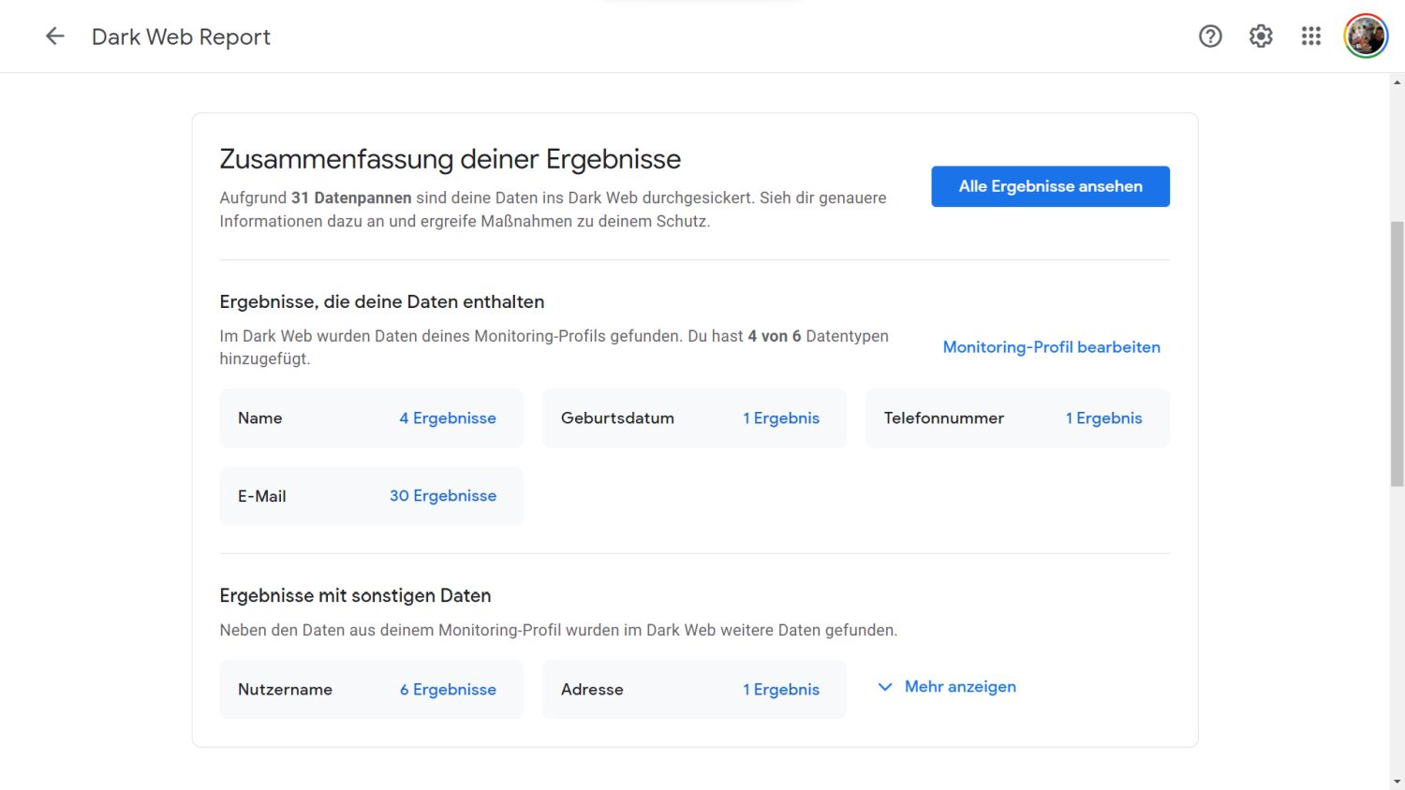View 6 Ergebnisse for Nutzername
This screenshot has width=1405, height=790.
(x=448, y=690)
